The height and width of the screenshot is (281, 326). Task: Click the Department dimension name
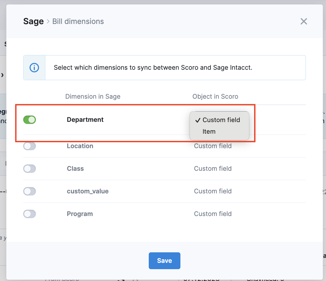click(x=85, y=120)
